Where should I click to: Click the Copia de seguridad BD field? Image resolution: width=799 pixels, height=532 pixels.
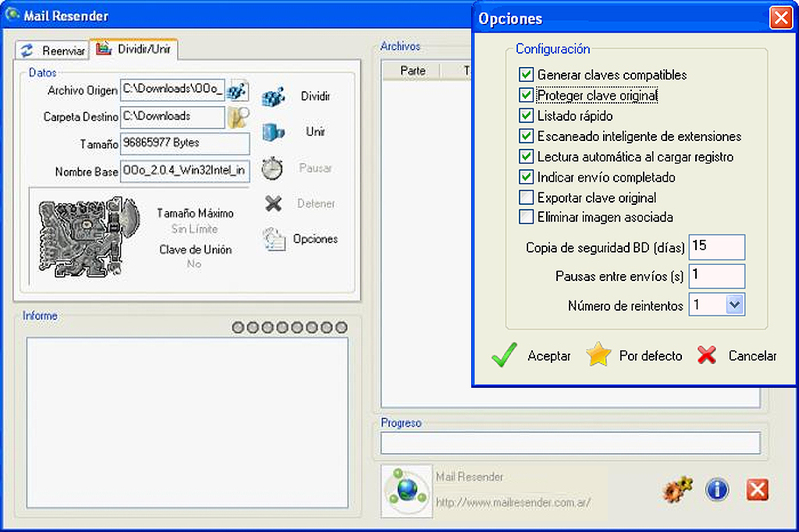click(717, 247)
